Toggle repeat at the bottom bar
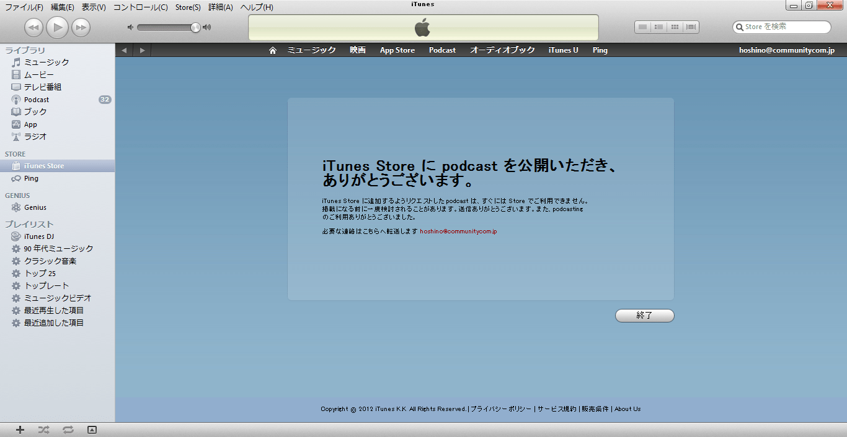Viewport: 847px width, 437px height. point(68,430)
